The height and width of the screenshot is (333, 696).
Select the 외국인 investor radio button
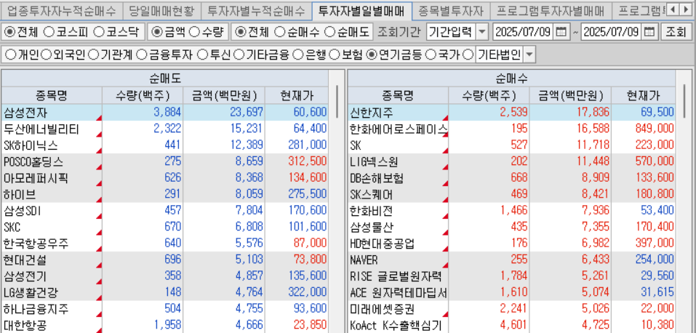click(x=46, y=55)
